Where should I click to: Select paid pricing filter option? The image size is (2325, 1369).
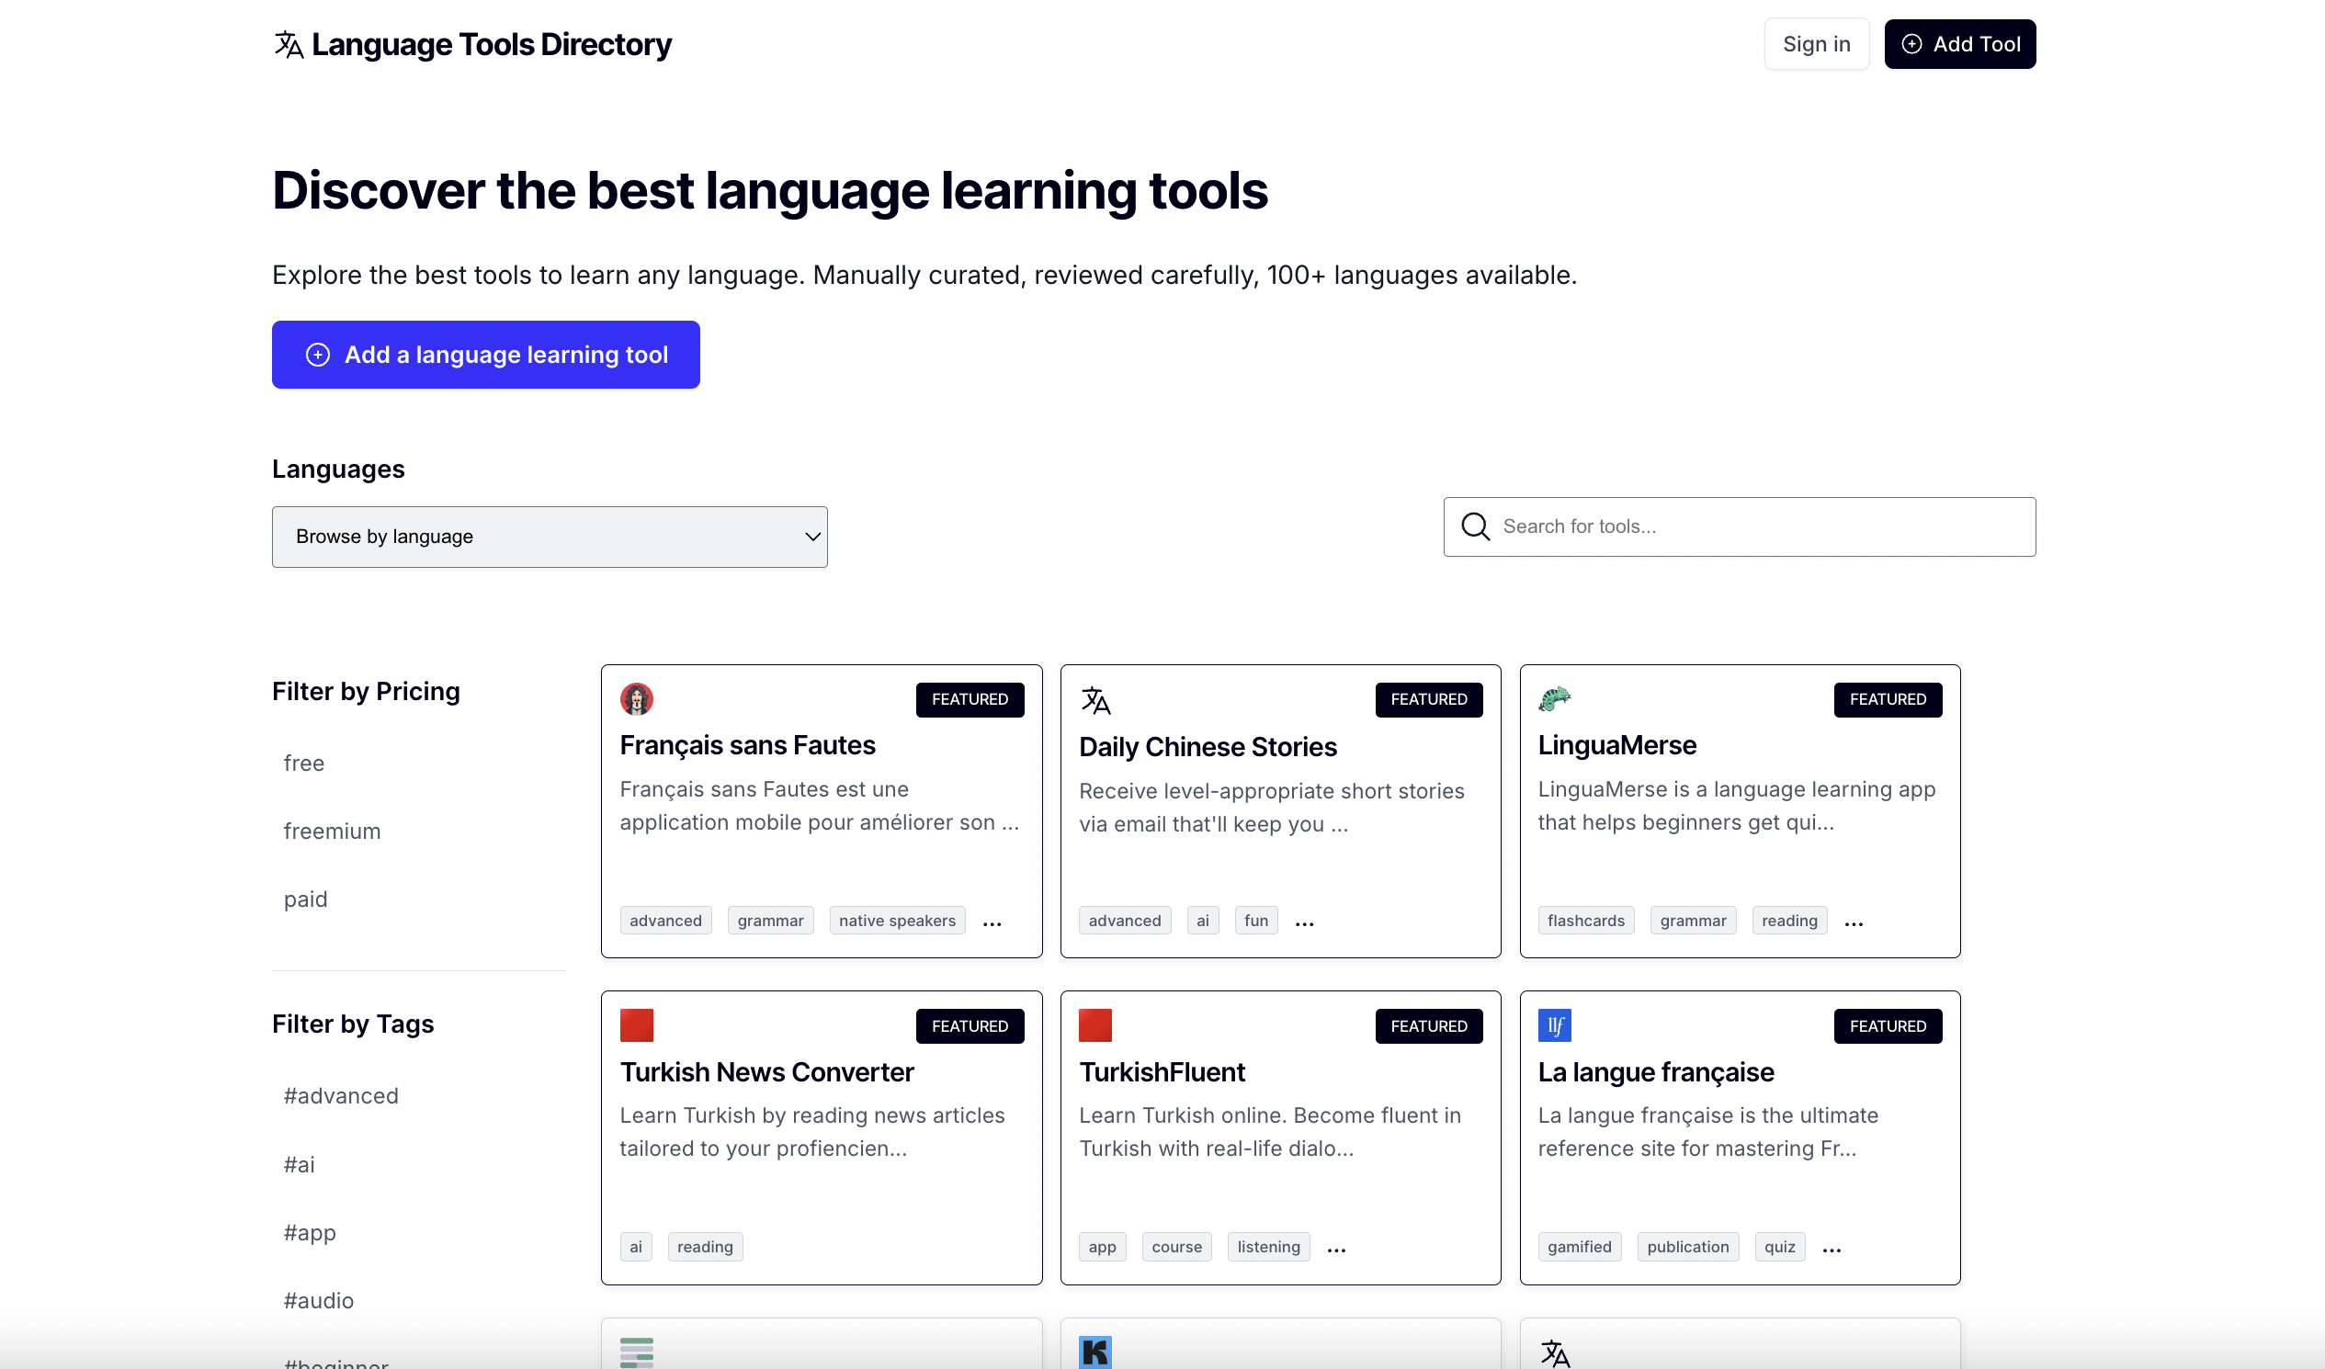pos(306,898)
